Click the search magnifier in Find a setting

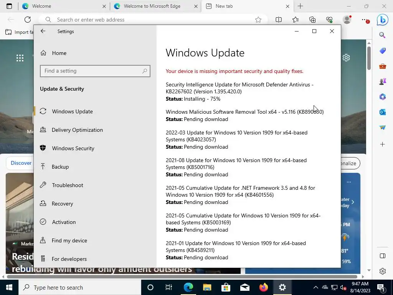pyautogui.click(x=145, y=71)
